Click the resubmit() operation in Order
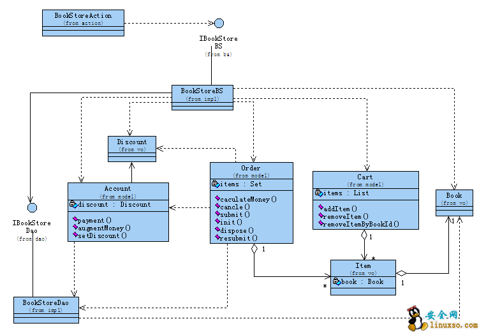 [x=235, y=238]
